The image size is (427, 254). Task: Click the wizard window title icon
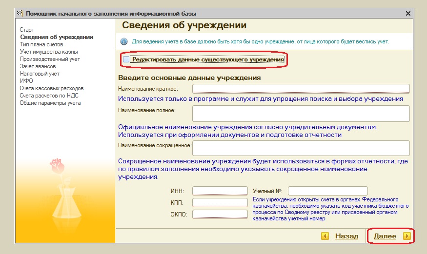pyautogui.click(x=20, y=13)
